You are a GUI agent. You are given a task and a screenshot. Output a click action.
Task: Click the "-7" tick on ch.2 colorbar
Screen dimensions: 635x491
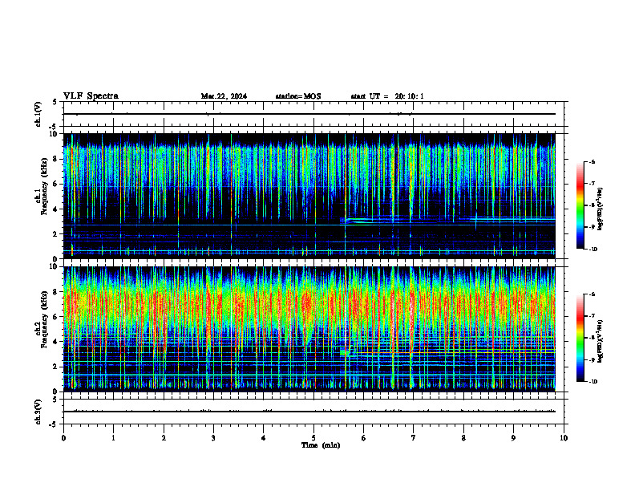(592, 316)
